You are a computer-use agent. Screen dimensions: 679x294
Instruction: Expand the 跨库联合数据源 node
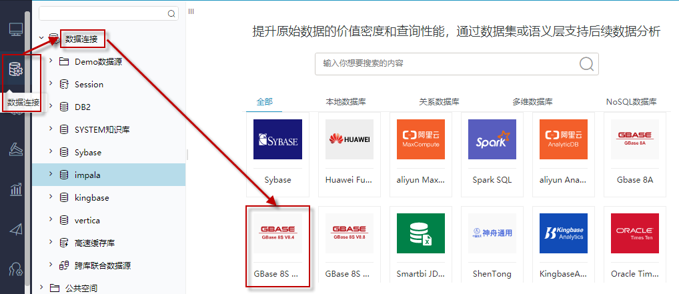point(51,264)
